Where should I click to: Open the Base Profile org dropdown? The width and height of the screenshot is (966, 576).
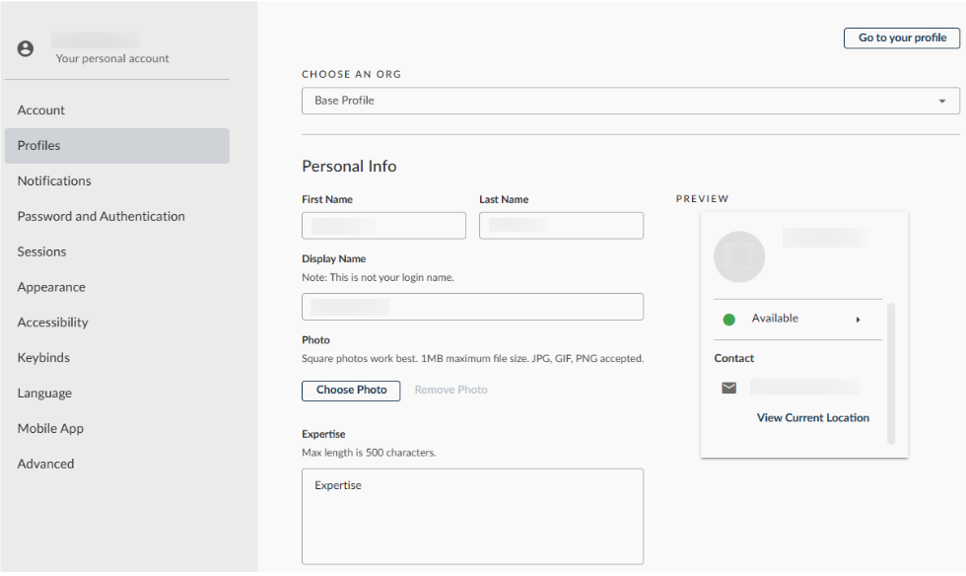[x=629, y=100]
